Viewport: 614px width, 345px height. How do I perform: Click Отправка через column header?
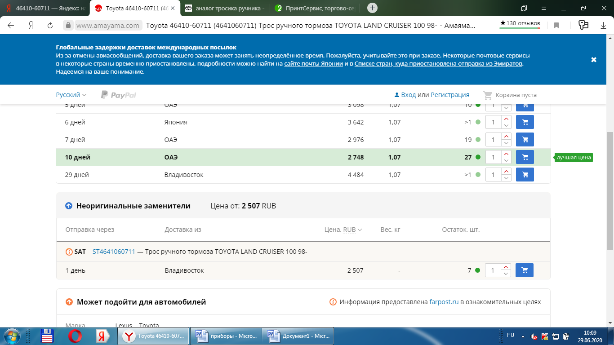tap(90, 230)
